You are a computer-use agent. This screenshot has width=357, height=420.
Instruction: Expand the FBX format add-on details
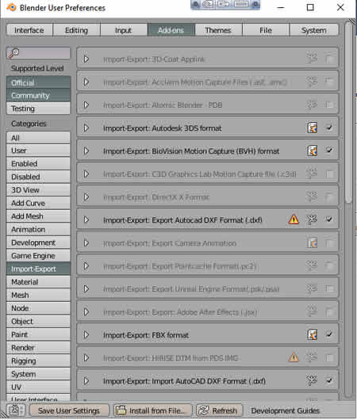click(86, 334)
